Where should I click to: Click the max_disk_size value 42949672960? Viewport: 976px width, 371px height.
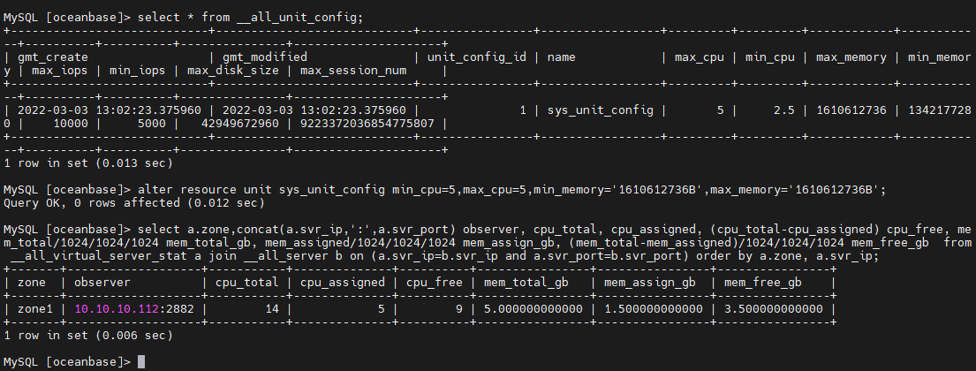(240, 124)
